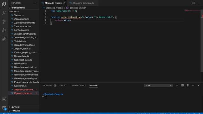Open the Debug Console panel tab
The image size is (203, 114).
coord(78,85)
